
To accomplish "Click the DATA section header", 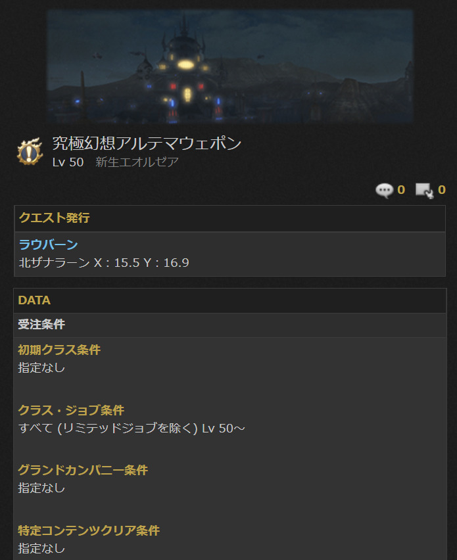I will 34,300.
